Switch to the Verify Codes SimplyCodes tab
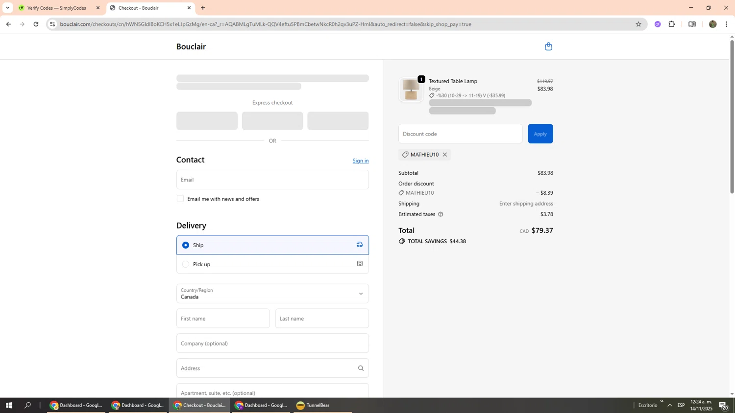This screenshot has width=735, height=413. tap(56, 8)
